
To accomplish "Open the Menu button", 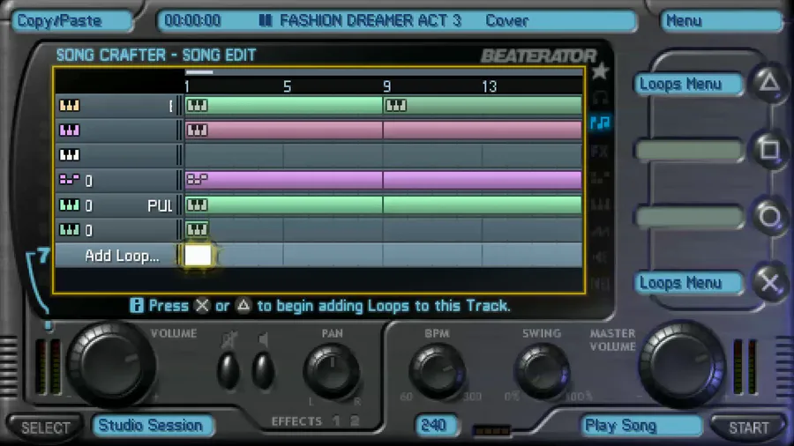I will tap(722, 21).
